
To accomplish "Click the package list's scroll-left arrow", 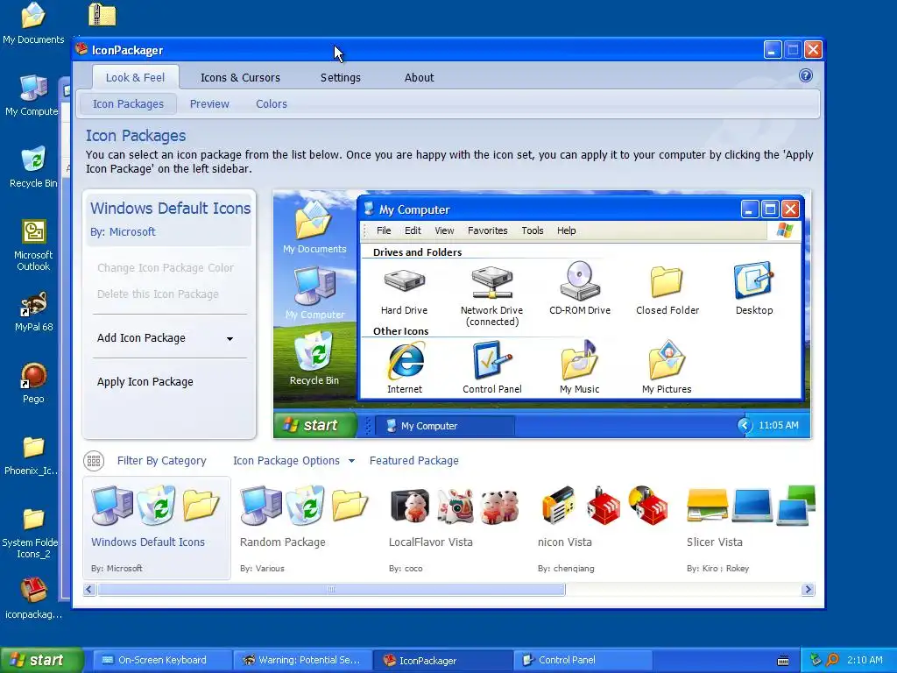I will pos(89,590).
